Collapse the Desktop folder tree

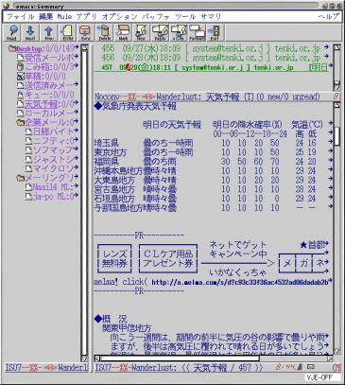pos(12,49)
